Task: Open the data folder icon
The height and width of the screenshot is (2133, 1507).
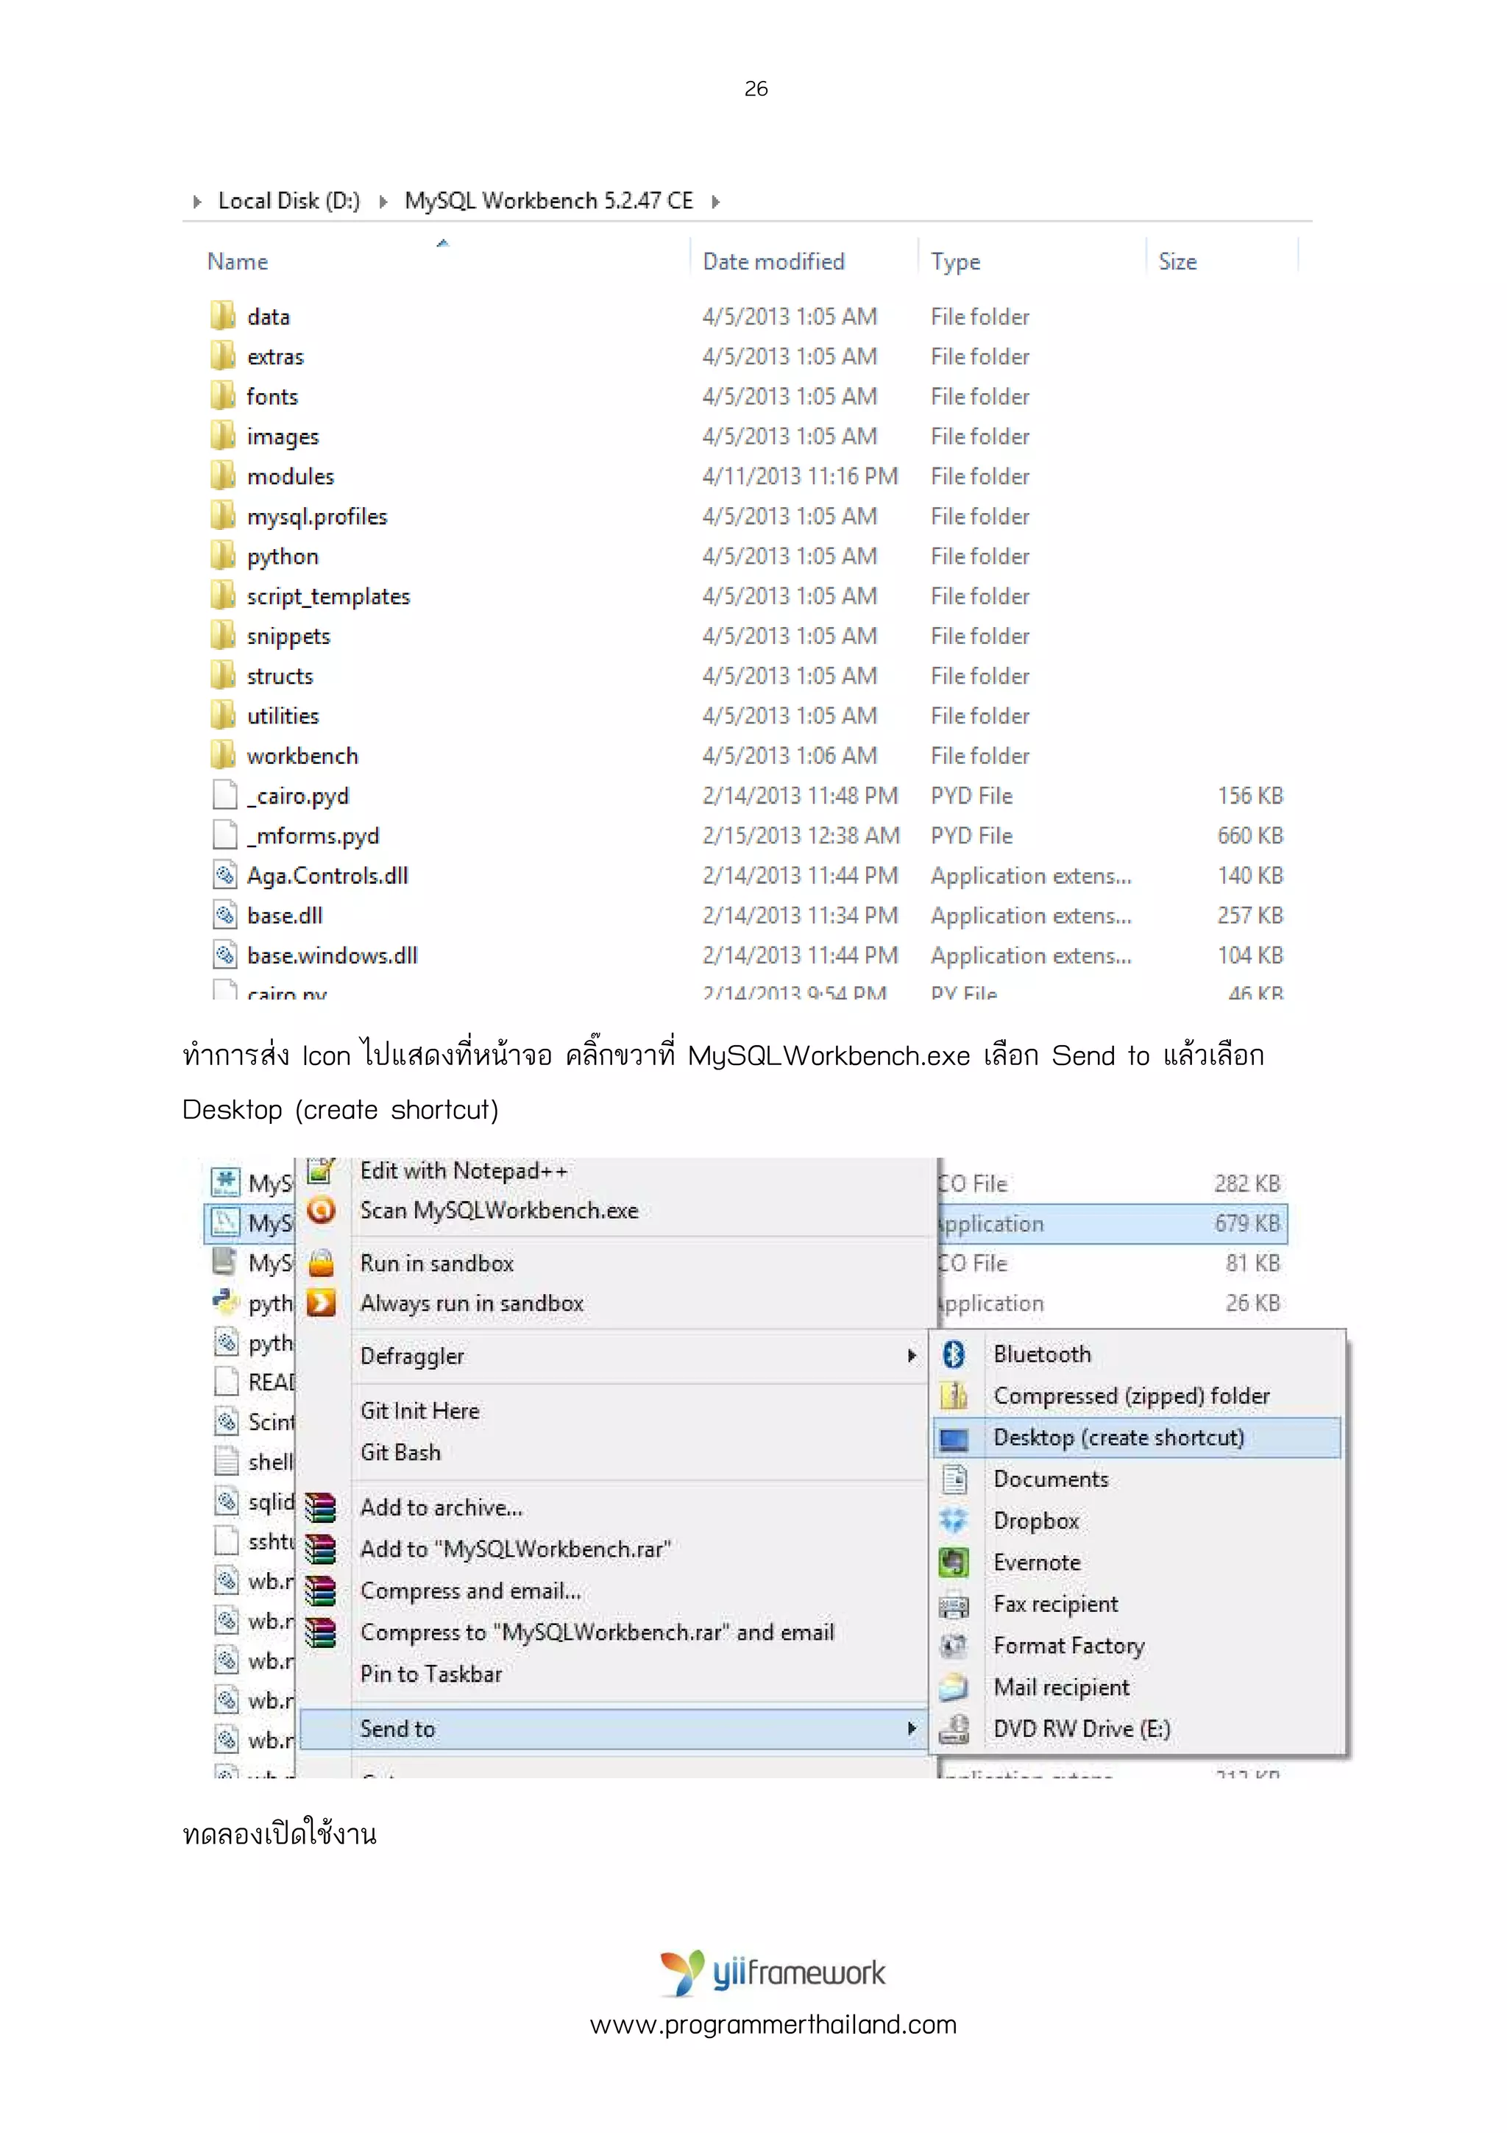Action: pos(223,316)
